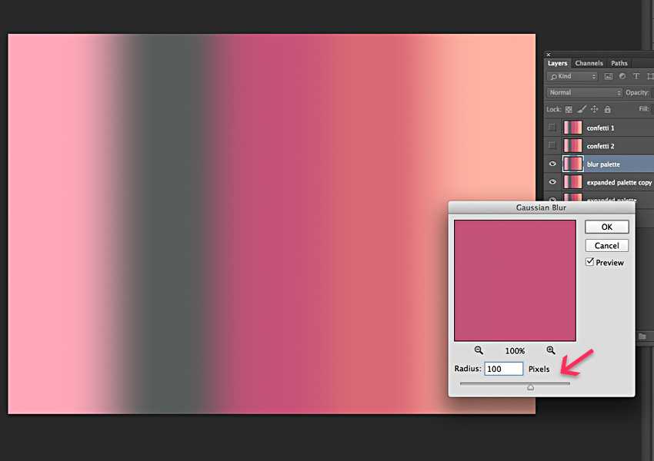Click the lock position icon

click(x=594, y=109)
